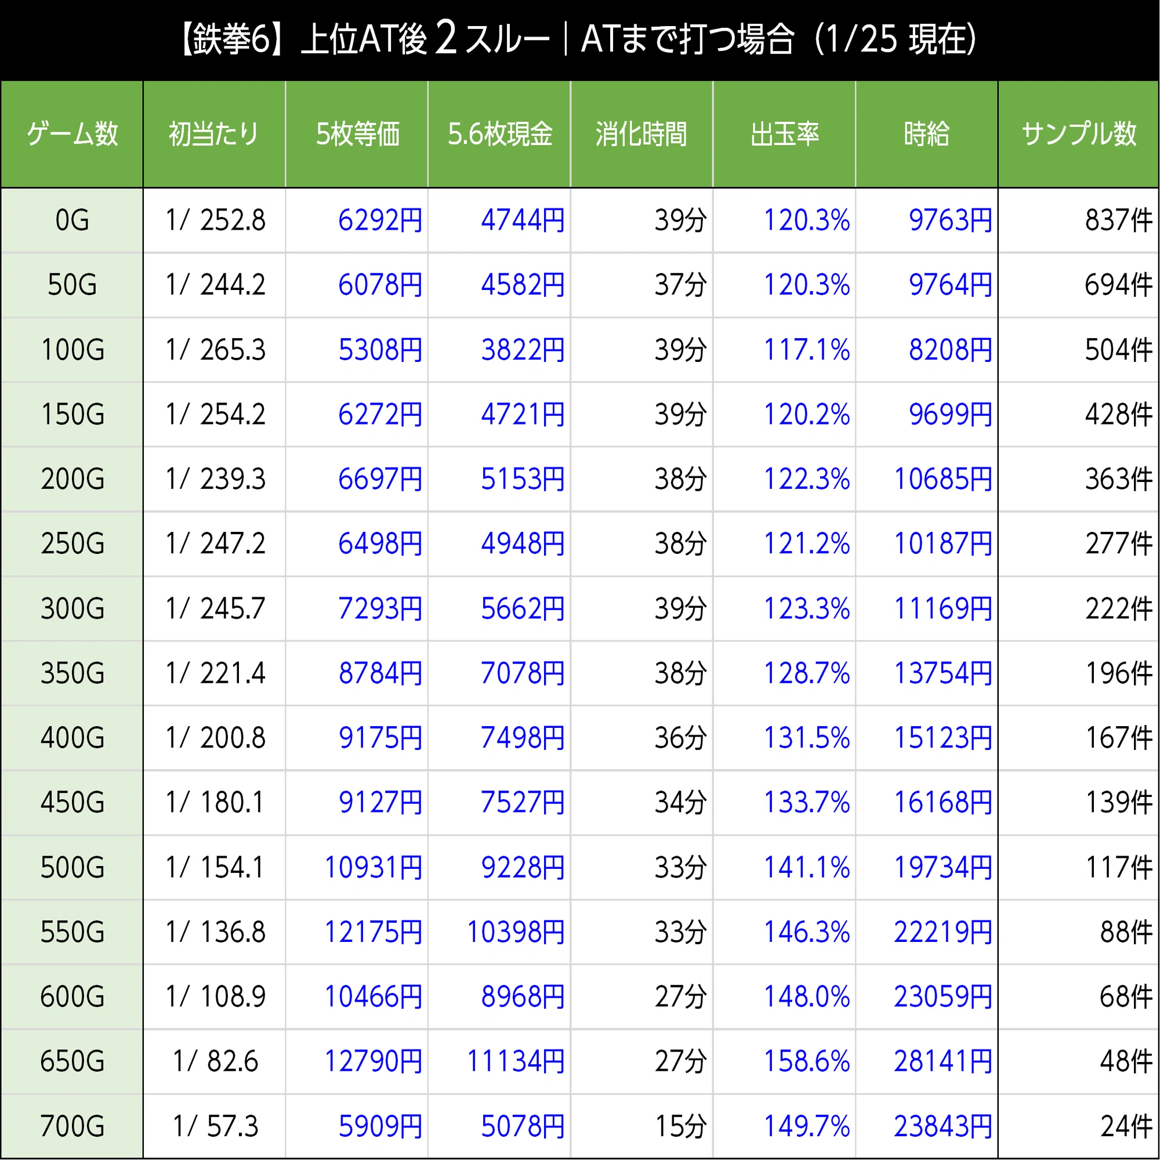Click the 13754円 hourly value

click(943, 673)
